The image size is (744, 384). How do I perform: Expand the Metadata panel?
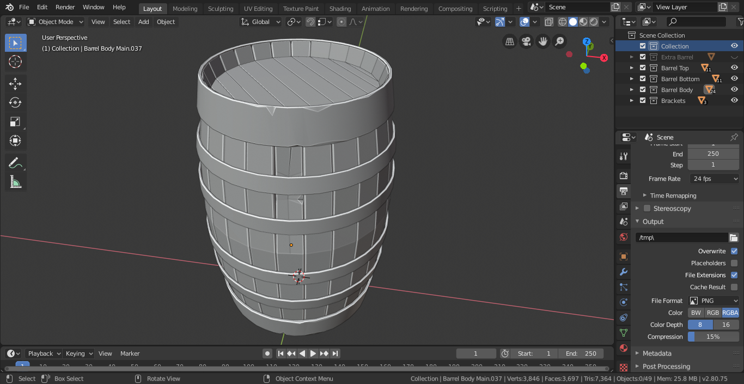click(x=657, y=353)
